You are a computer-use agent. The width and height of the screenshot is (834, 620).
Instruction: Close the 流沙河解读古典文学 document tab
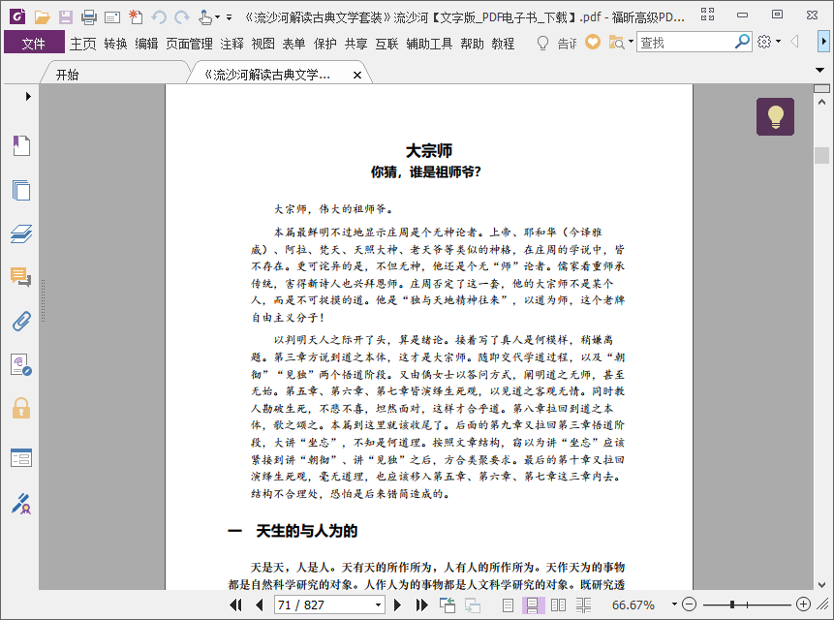pos(357,75)
